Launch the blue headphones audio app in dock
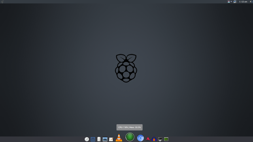 pos(154,139)
